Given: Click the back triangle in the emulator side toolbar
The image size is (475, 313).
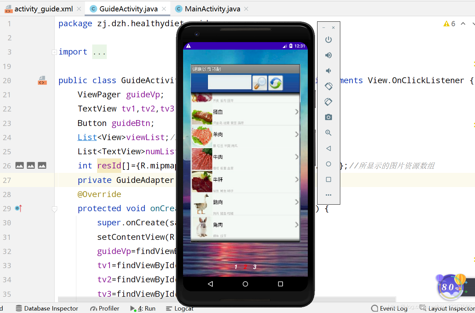Looking at the screenshot, I should 329,148.
